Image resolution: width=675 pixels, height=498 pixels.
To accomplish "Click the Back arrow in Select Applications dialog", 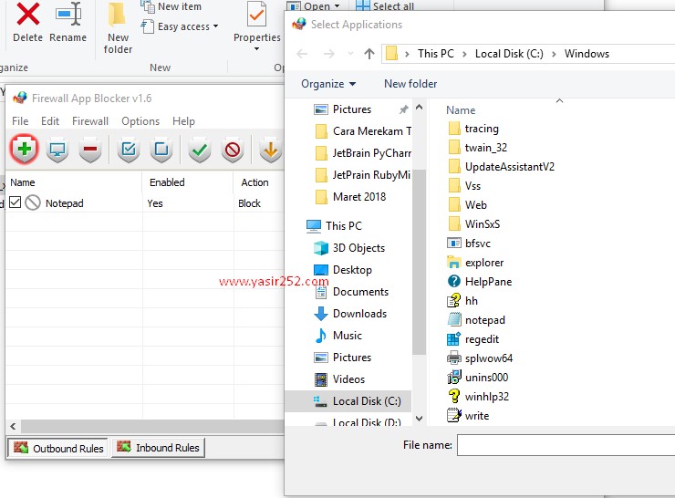I will pyautogui.click(x=302, y=54).
